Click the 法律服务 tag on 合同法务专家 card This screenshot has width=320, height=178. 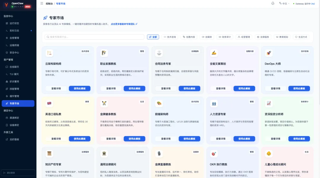pos(195,51)
